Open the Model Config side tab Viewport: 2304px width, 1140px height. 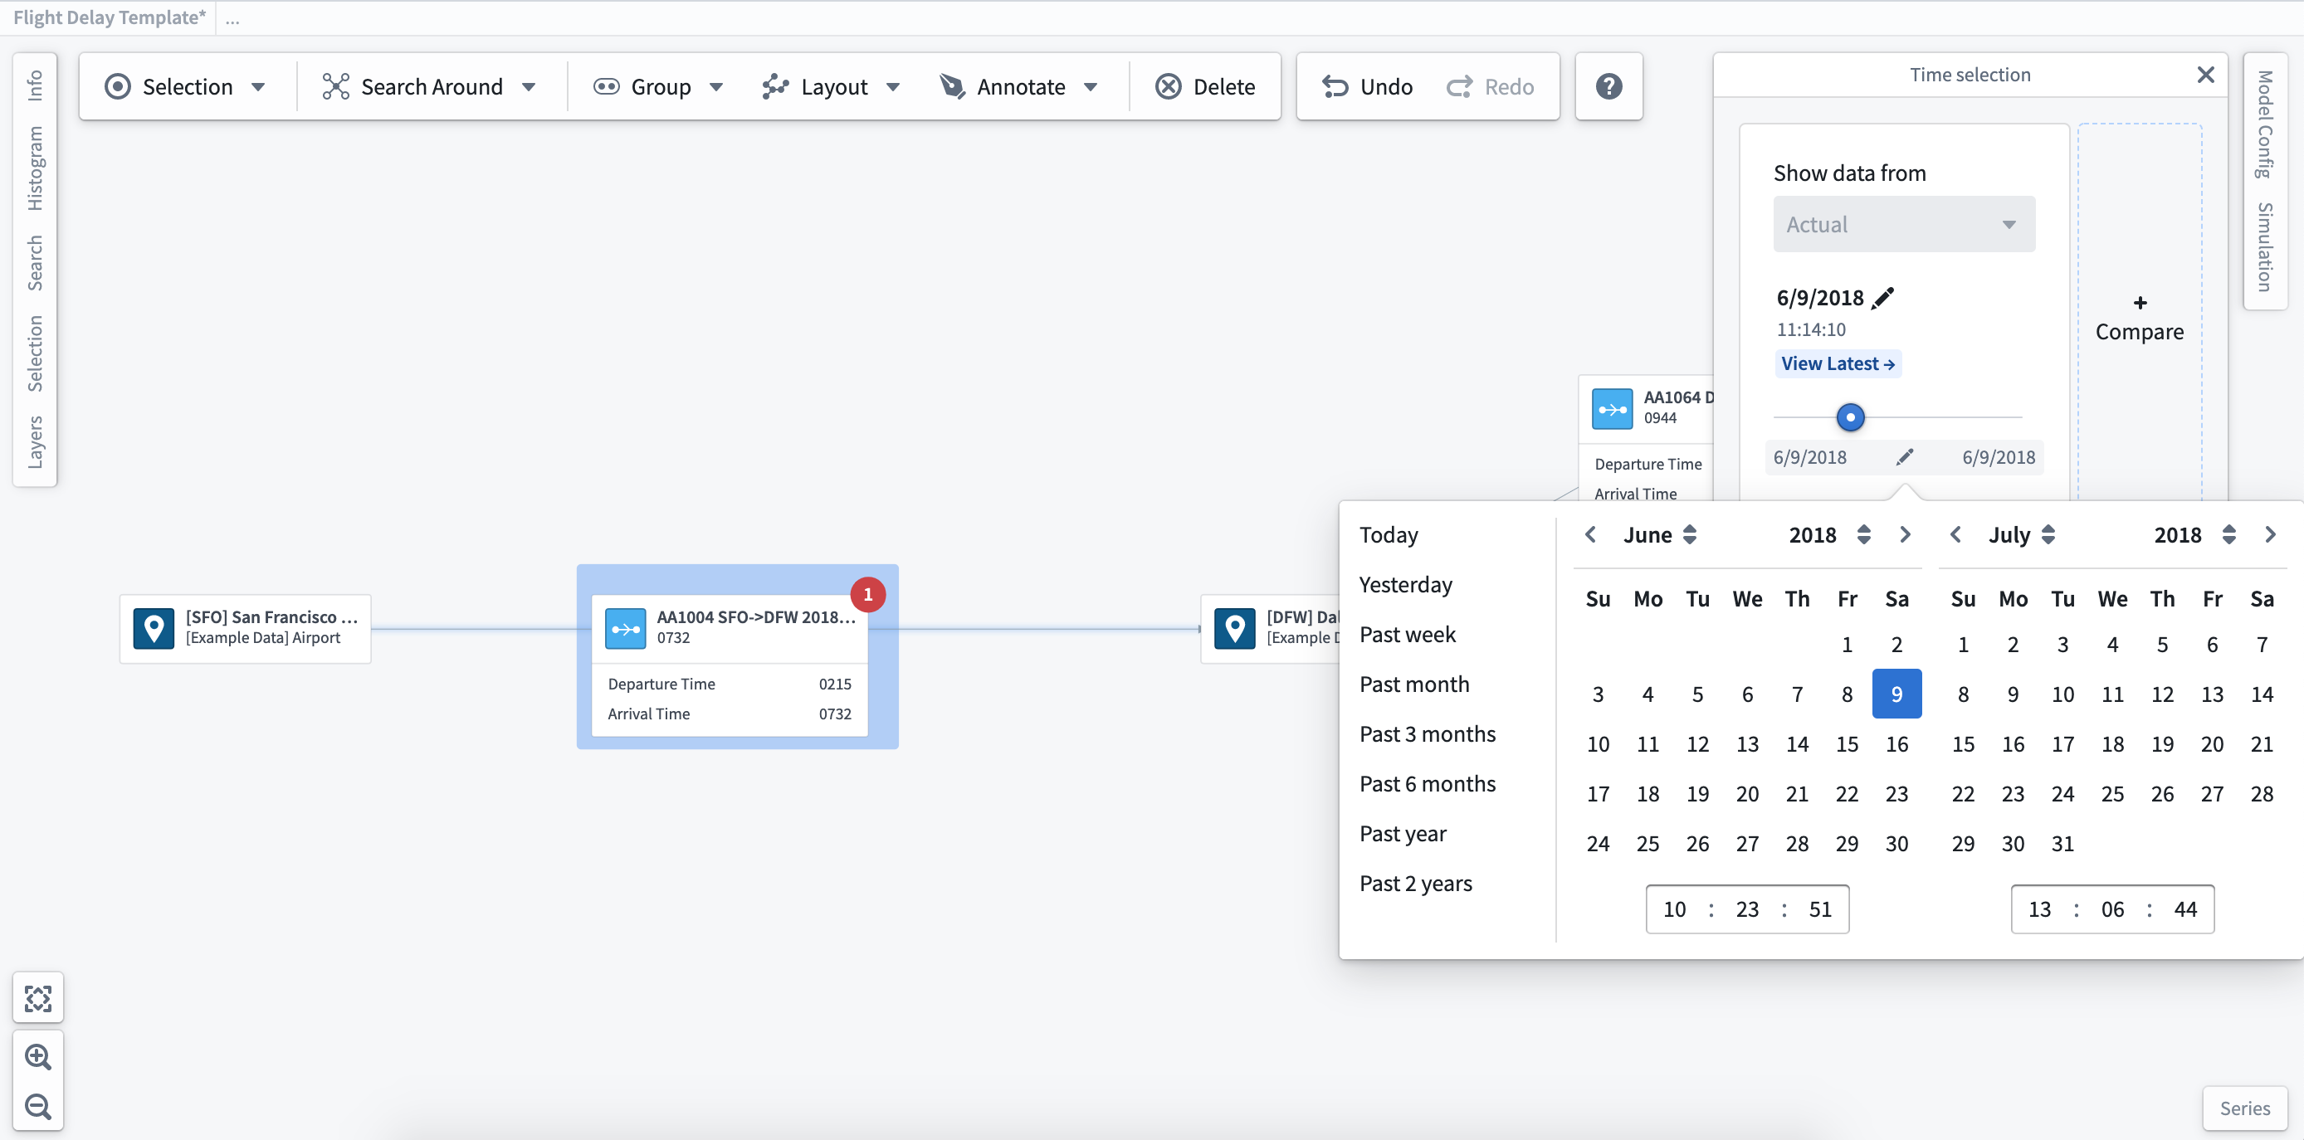click(2265, 124)
